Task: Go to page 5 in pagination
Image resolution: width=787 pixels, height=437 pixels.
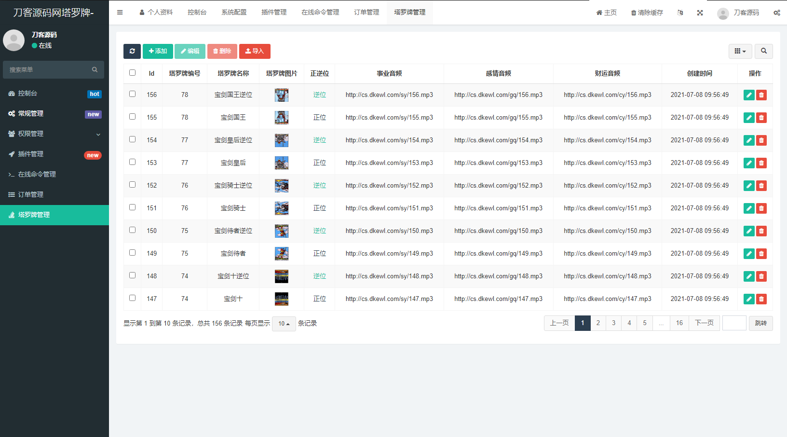Action: 645,323
